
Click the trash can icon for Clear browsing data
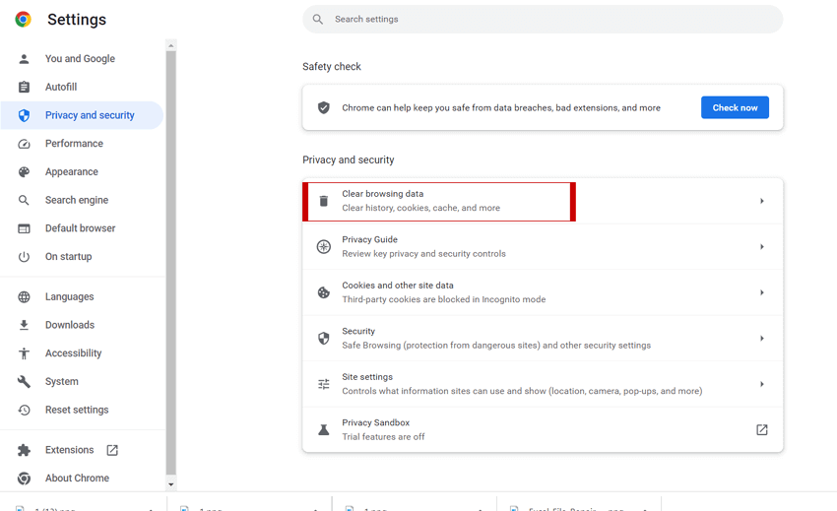click(324, 201)
